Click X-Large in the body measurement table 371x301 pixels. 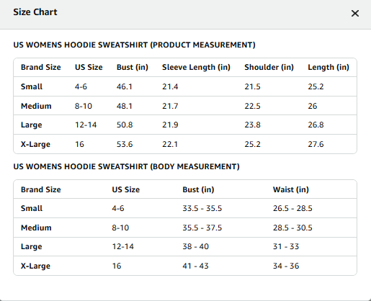35,266
